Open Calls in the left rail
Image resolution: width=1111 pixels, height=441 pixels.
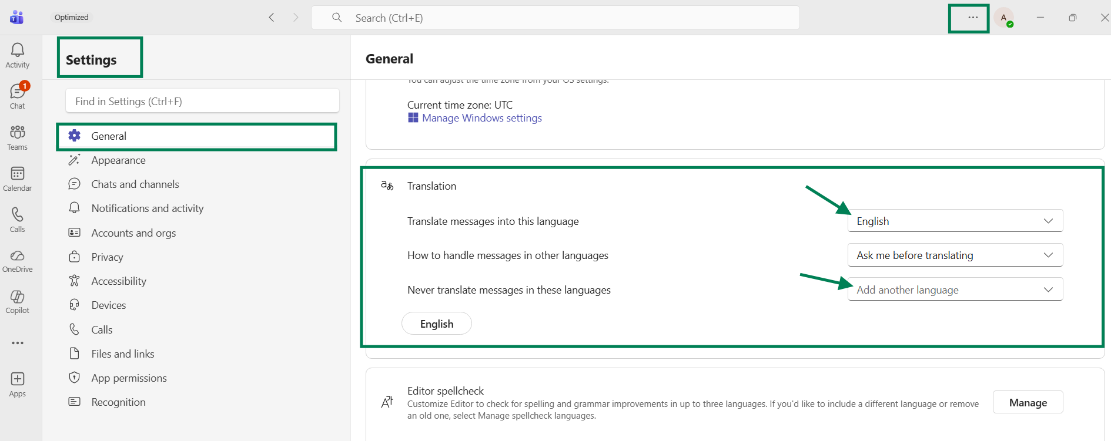click(18, 220)
